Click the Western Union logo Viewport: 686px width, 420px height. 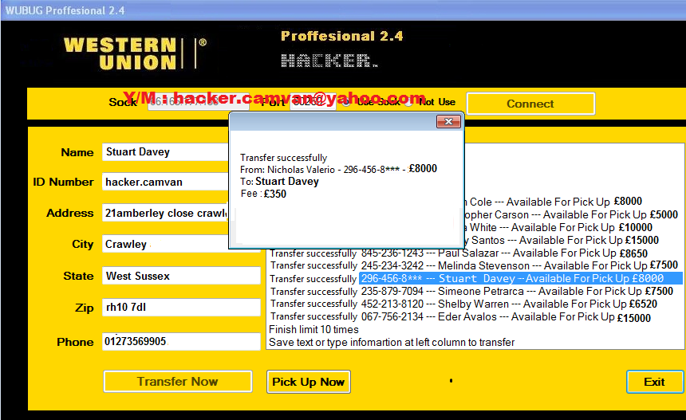(x=135, y=53)
